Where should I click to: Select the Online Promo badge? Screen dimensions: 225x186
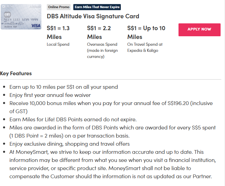(x=59, y=7)
